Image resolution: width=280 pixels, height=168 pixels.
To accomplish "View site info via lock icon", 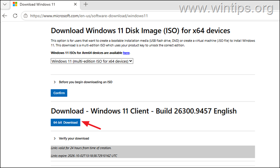I will (26, 16).
